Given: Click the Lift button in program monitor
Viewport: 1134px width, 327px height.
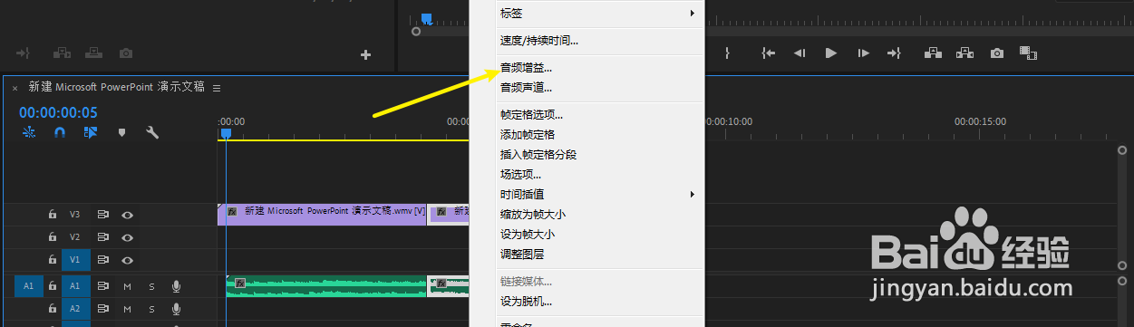Looking at the screenshot, I should coord(932,53).
